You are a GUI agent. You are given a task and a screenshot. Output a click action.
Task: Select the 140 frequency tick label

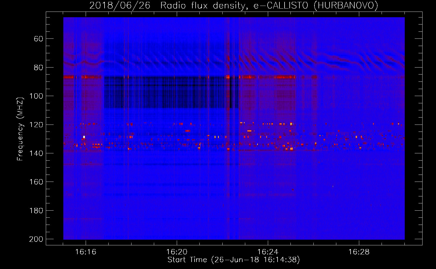tap(36, 153)
